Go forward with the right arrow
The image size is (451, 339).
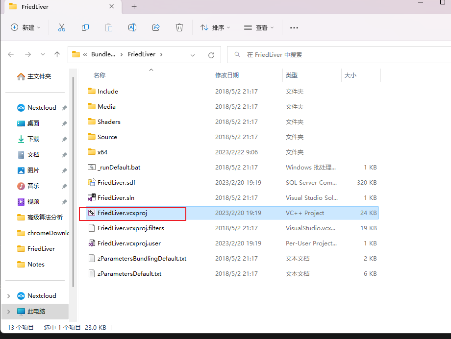[28, 54]
